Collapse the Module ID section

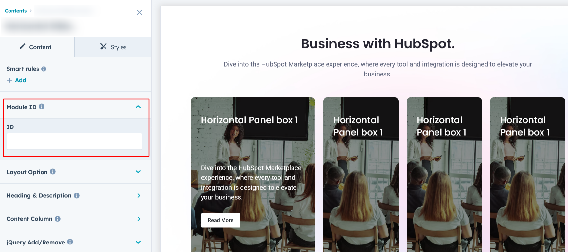138,107
